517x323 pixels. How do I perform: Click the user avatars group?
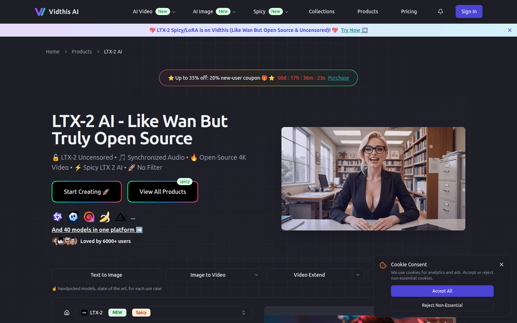[x=65, y=241]
